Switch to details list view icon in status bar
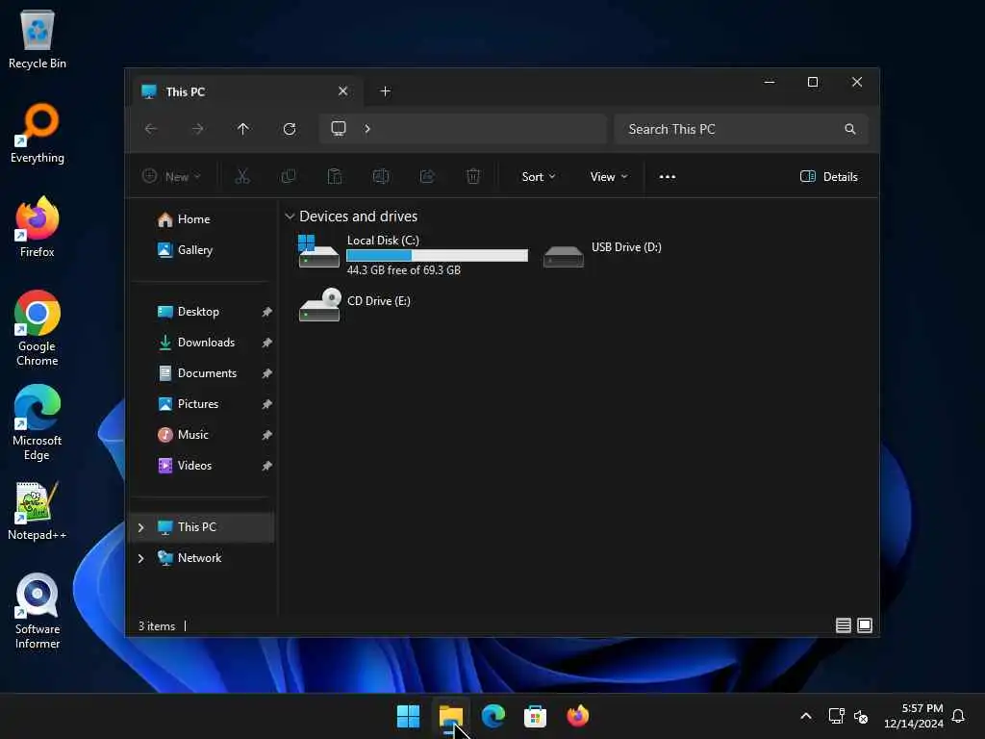985x739 pixels. pos(843,625)
